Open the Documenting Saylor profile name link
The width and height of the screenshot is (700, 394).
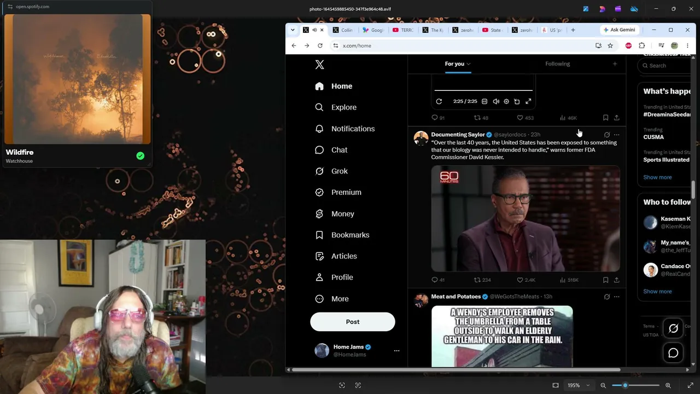click(x=458, y=135)
